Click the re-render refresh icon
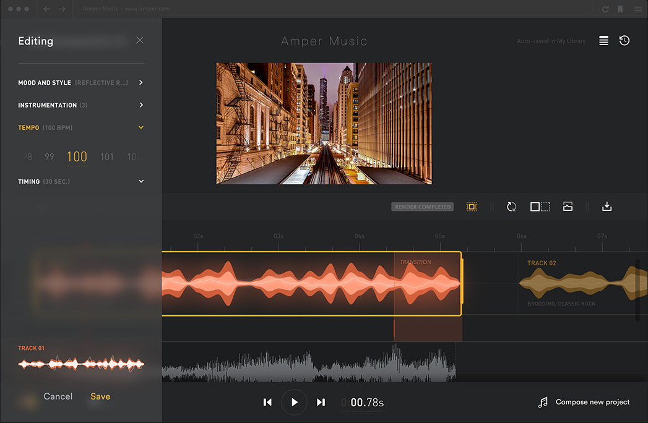Screen dimensions: 648x423 (512, 207)
